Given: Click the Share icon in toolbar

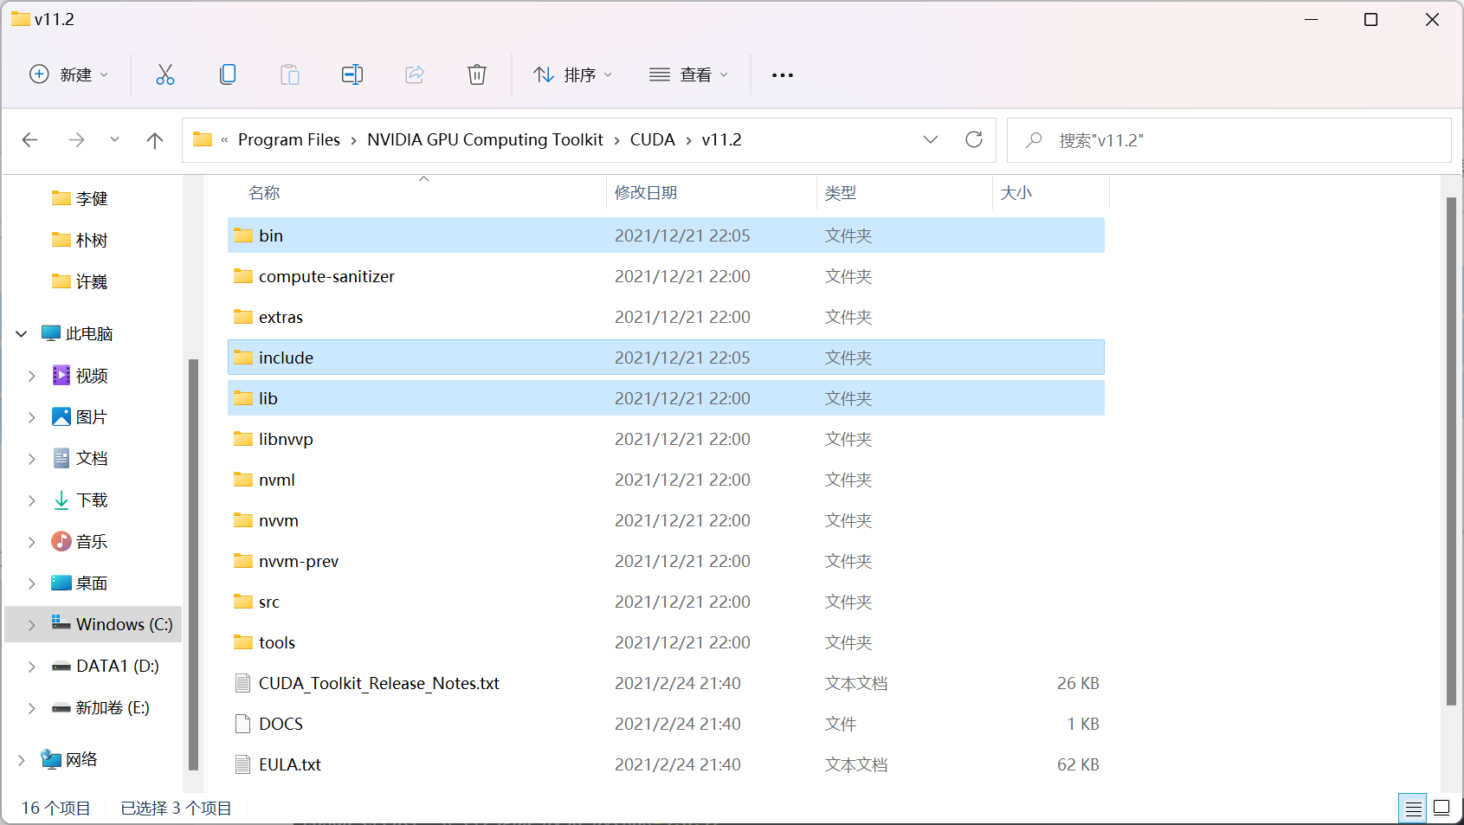Looking at the screenshot, I should (415, 74).
